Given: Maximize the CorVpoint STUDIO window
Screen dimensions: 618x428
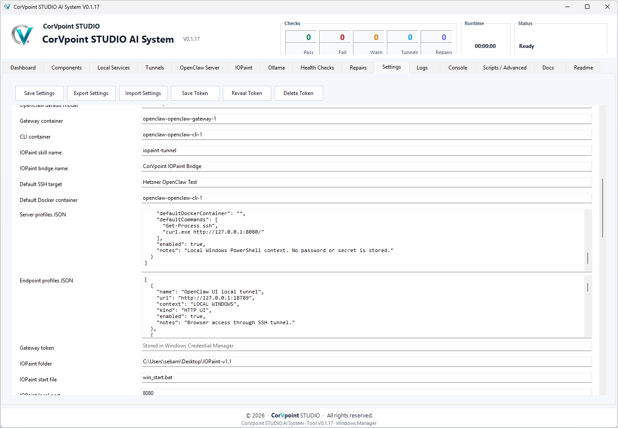Looking at the screenshot, I should [x=587, y=7].
